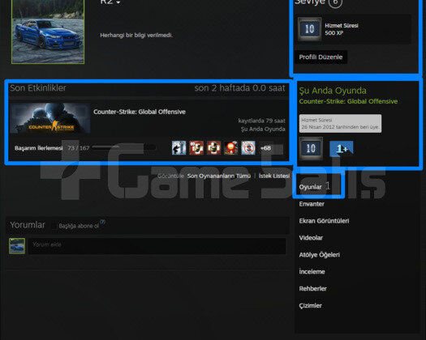Click the 10 years badge beside 1+ badge

[311, 148]
